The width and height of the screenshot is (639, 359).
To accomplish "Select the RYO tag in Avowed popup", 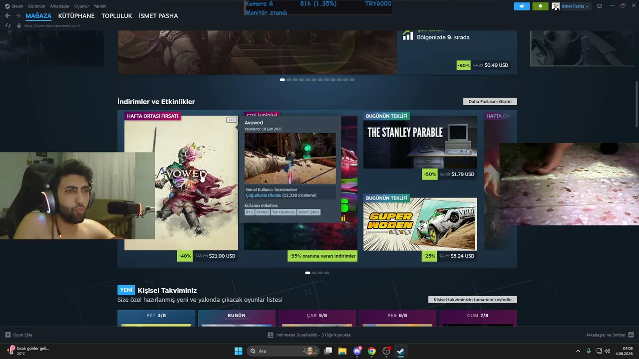I will tap(250, 212).
